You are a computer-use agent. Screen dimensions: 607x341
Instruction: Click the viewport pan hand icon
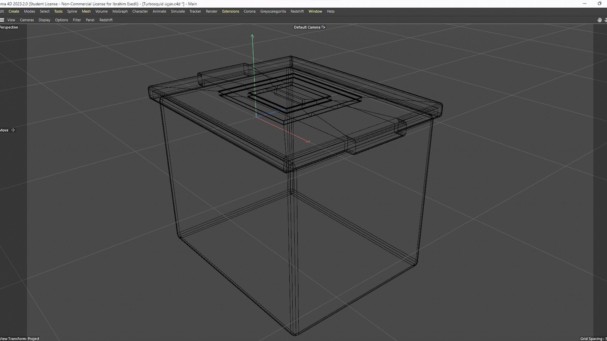(x=599, y=20)
